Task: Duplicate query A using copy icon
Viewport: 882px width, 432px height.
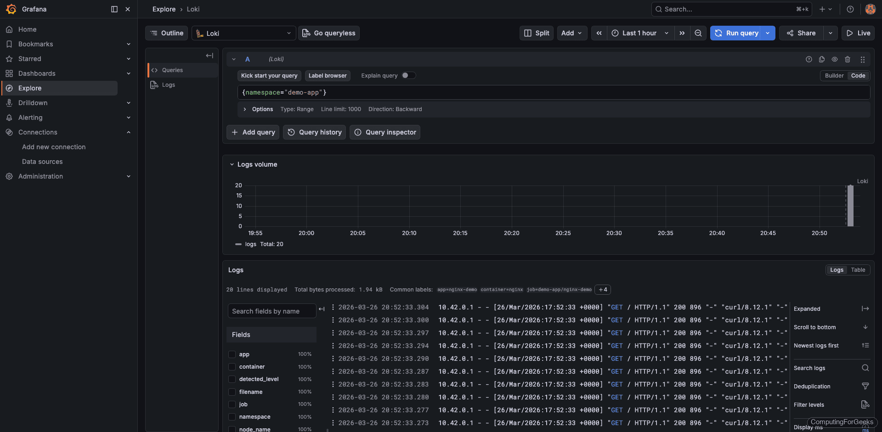Action: (822, 59)
